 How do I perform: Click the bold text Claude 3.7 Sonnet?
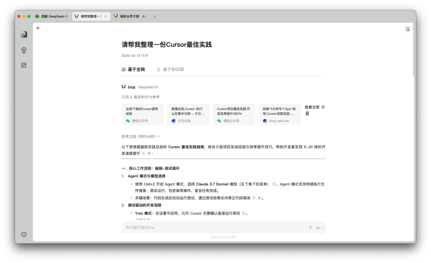[x=212, y=184]
